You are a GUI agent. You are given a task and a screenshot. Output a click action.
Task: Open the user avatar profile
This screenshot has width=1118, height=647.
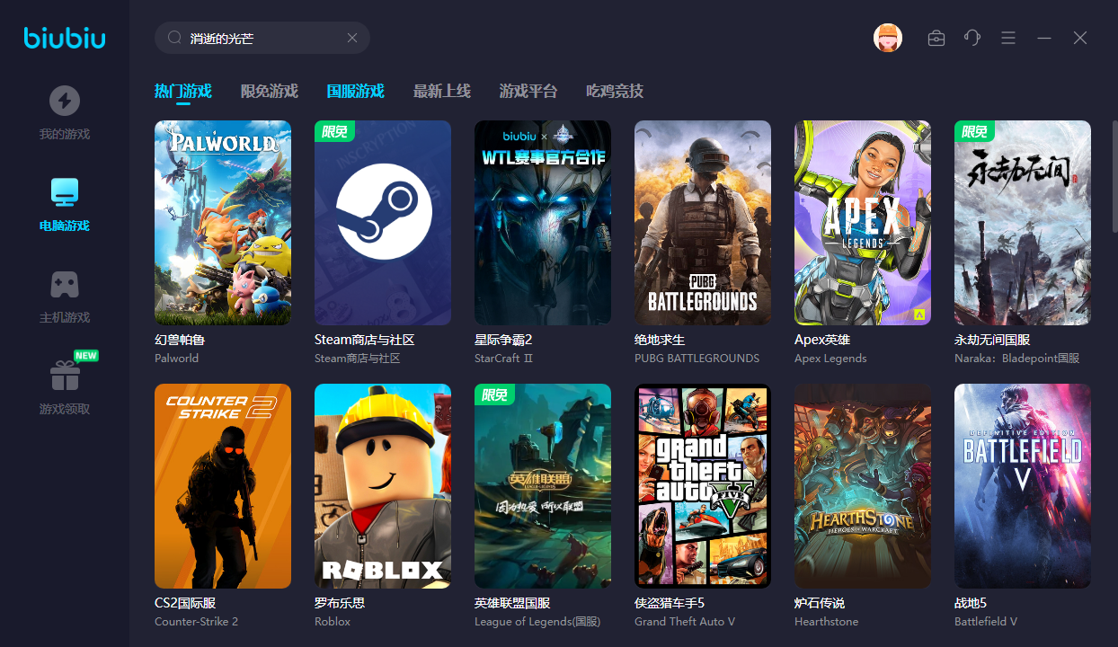[x=887, y=38]
